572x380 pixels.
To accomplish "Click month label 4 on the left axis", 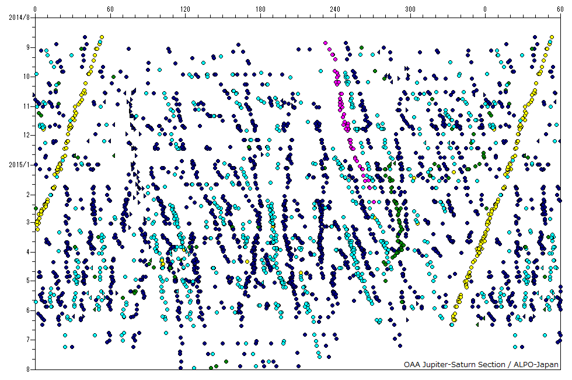I will [x=28, y=252].
